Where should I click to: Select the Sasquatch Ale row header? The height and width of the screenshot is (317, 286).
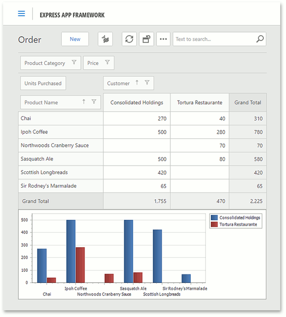(x=60, y=159)
